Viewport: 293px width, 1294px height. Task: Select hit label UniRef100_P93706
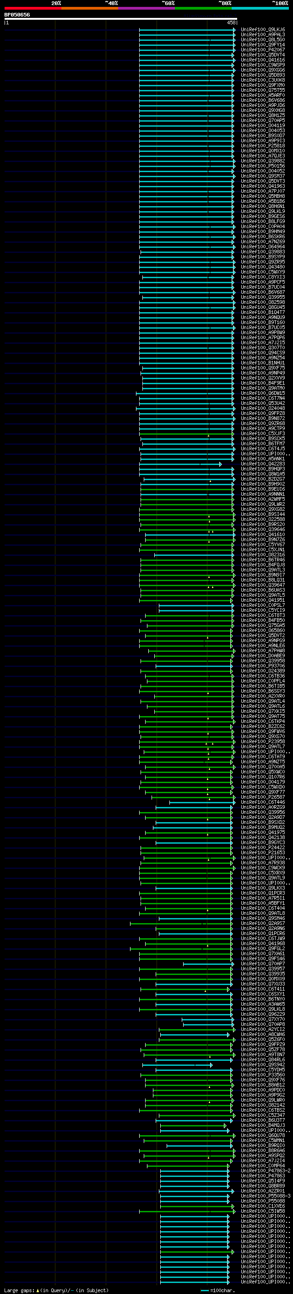pyautogui.click(x=263, y=666)
